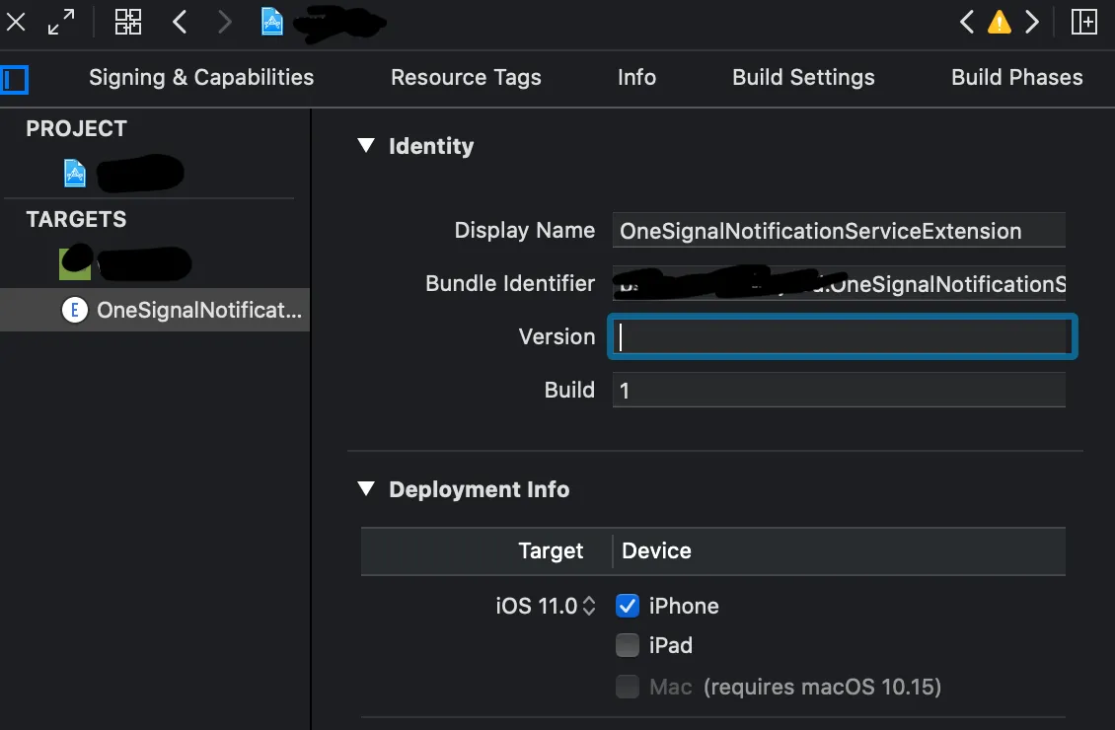1115x730 pixels.
Task: Click the yellow warning issue icon
Action: [x=1000, y=22]
